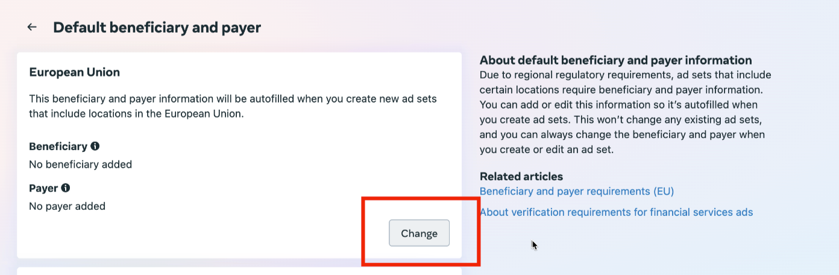Image resolution: width=839 pixels, height=275 pixels.
Task: Go back using the left arrow icon
Action: [x=32, y=27]
